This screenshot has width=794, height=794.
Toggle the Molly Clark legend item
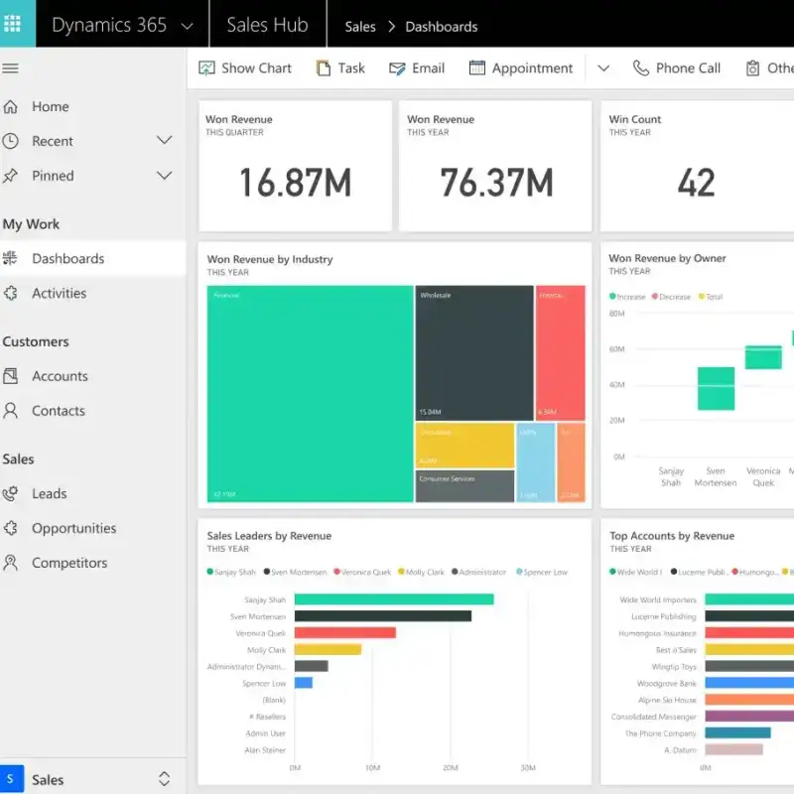tap(421, 573)
